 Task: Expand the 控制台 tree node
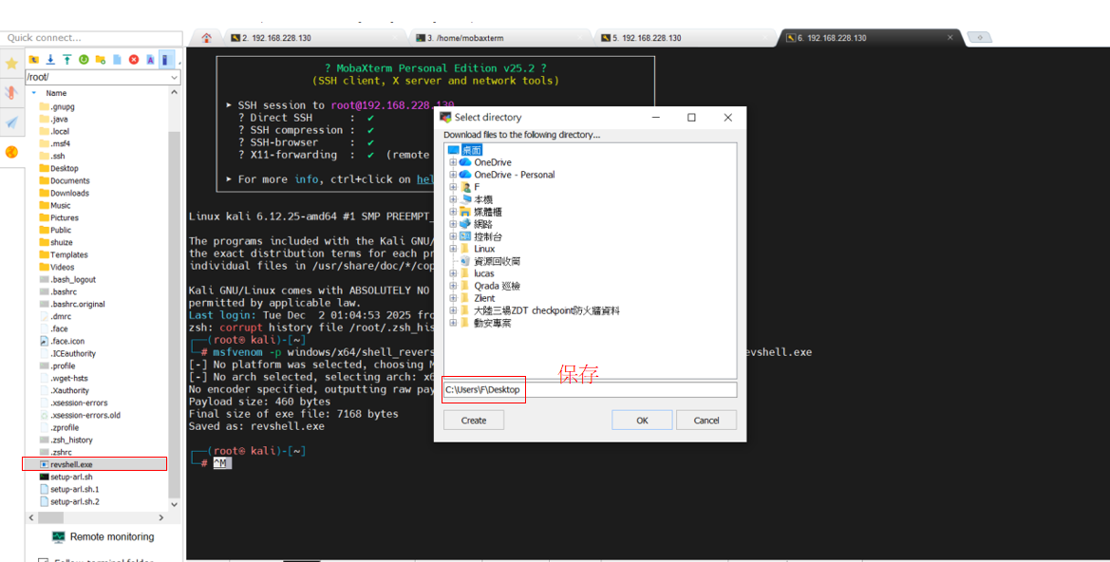(x=453, y=236)
